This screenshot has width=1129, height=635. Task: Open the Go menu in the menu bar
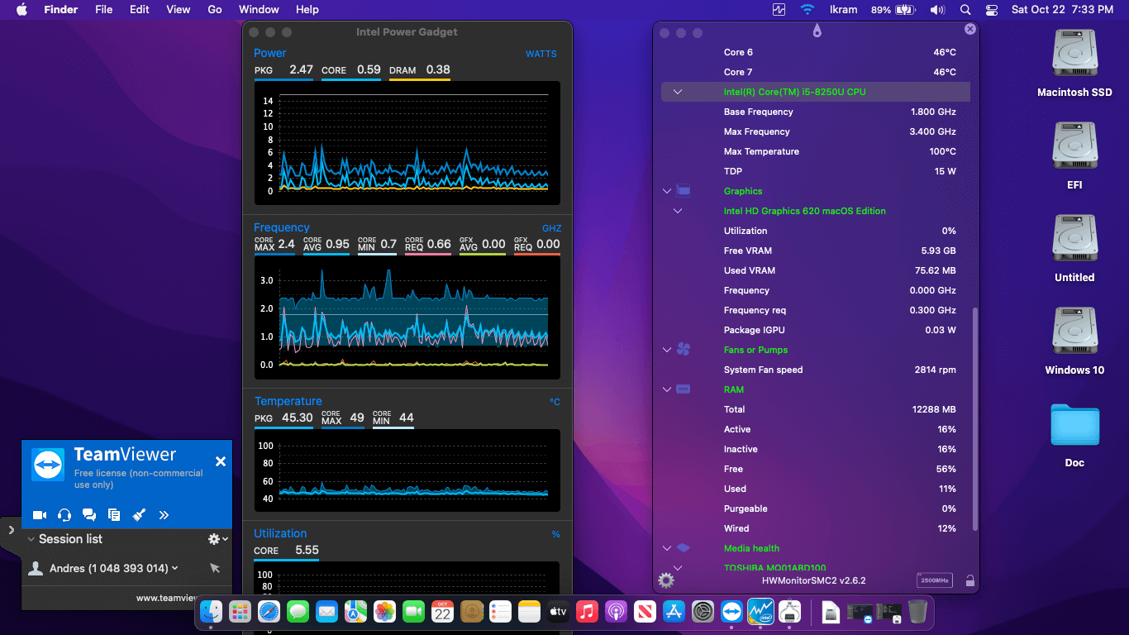point(214,9)
